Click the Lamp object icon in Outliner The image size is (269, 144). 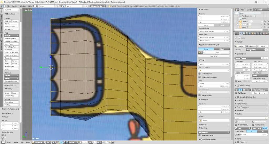(x=241, y=27)
